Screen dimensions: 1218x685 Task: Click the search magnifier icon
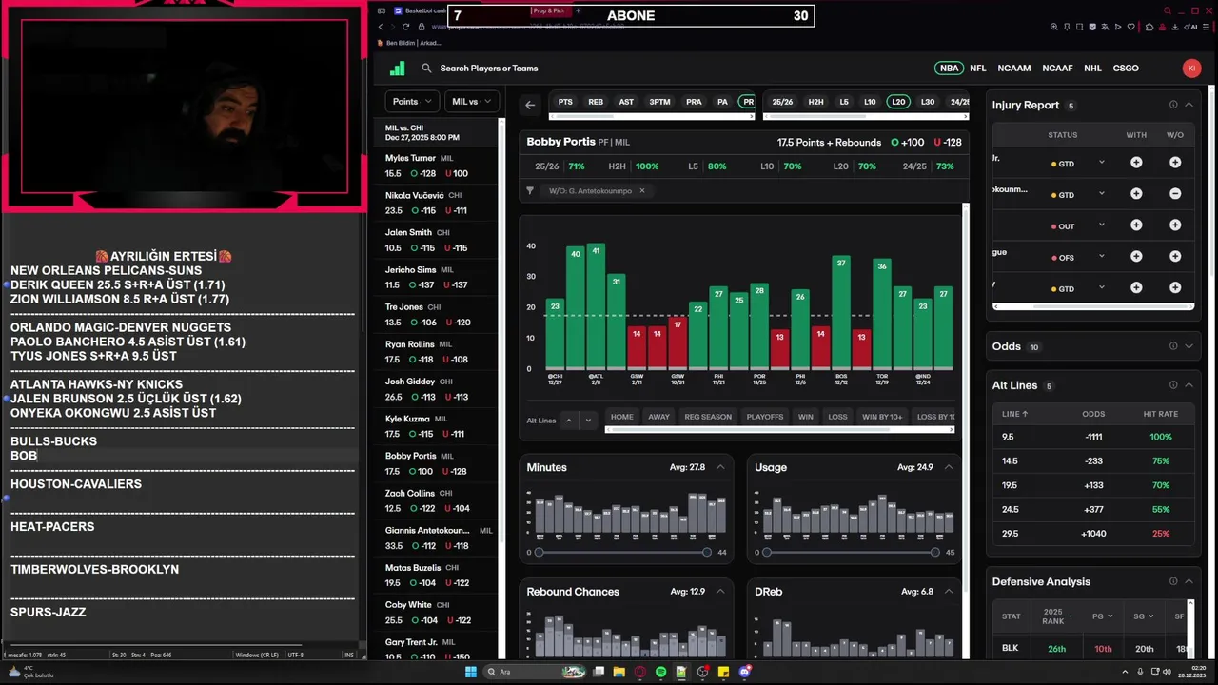pyautogui.click(x=426, y=68)
